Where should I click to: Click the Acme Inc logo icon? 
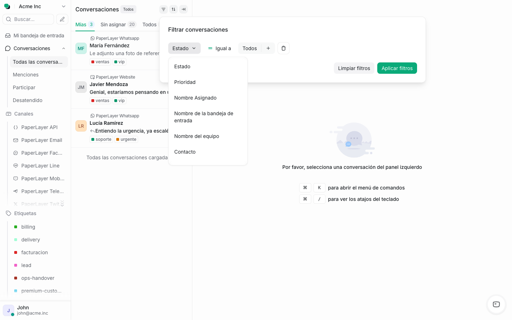point(7,6)
